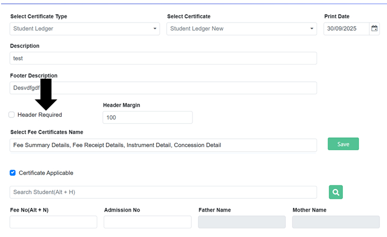Focus the Description text box
387x237 pixels.
[163, 58]
